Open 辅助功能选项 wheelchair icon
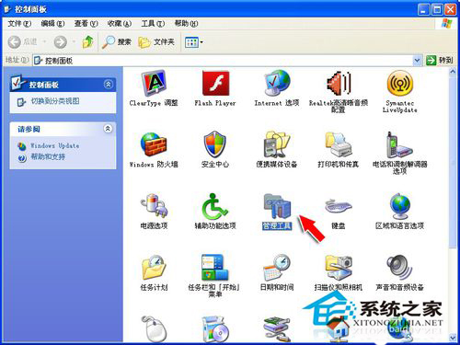Image resolution: width=460 pixels, height=345 pixels. click(x=215, y=205)
